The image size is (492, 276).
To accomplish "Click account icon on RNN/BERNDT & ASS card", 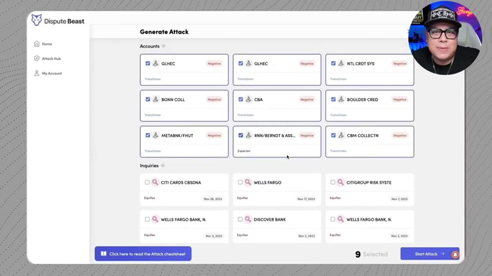I will pyautogui.click(x=248, y=135).
